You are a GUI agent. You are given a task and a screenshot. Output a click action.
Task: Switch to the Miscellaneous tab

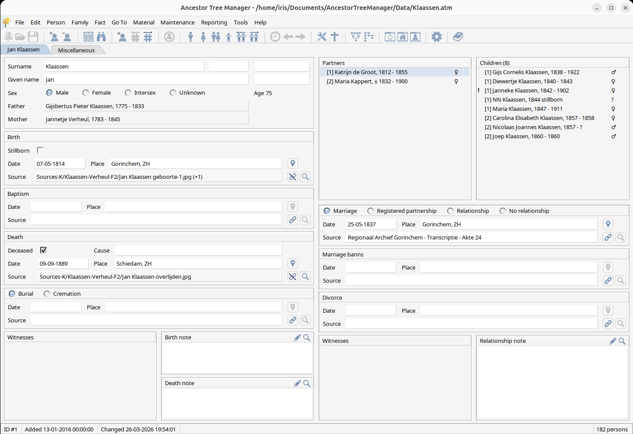[76, 50]
